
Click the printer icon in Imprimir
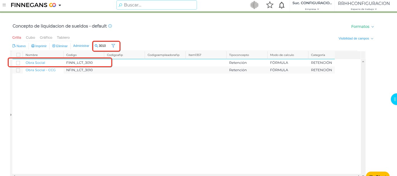pyautogui.click(x=33, y=46)
